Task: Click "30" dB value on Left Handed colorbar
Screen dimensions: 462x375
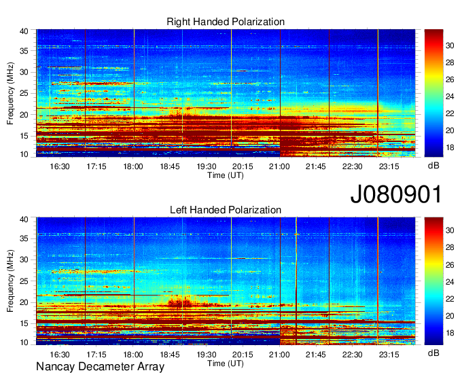Action: click(x=450, y=230)
